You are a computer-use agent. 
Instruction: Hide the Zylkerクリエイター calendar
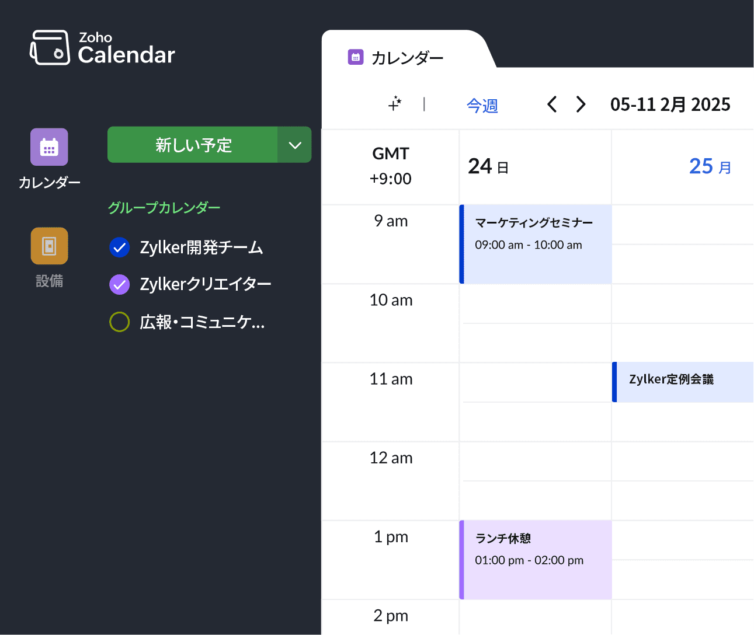119,284
